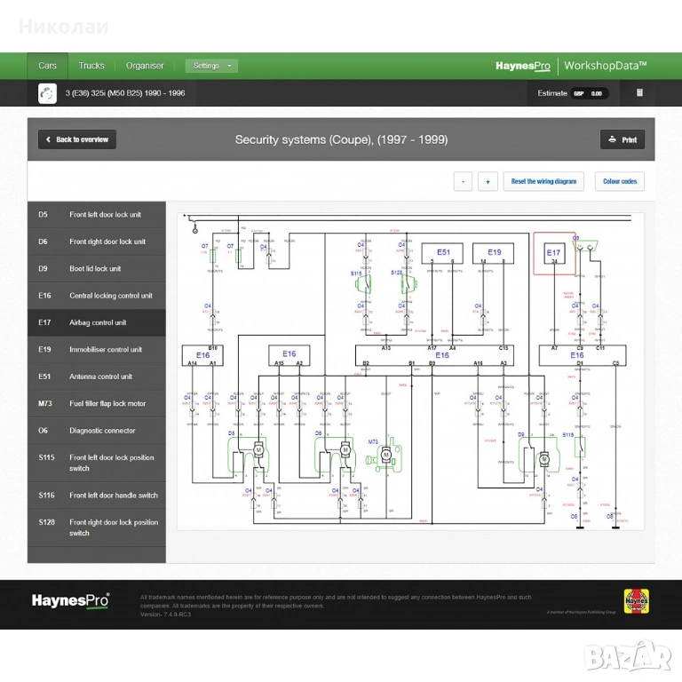Open the Settings dropdown
Viewport: 682px width, 682px height.
tap(211, 66)
